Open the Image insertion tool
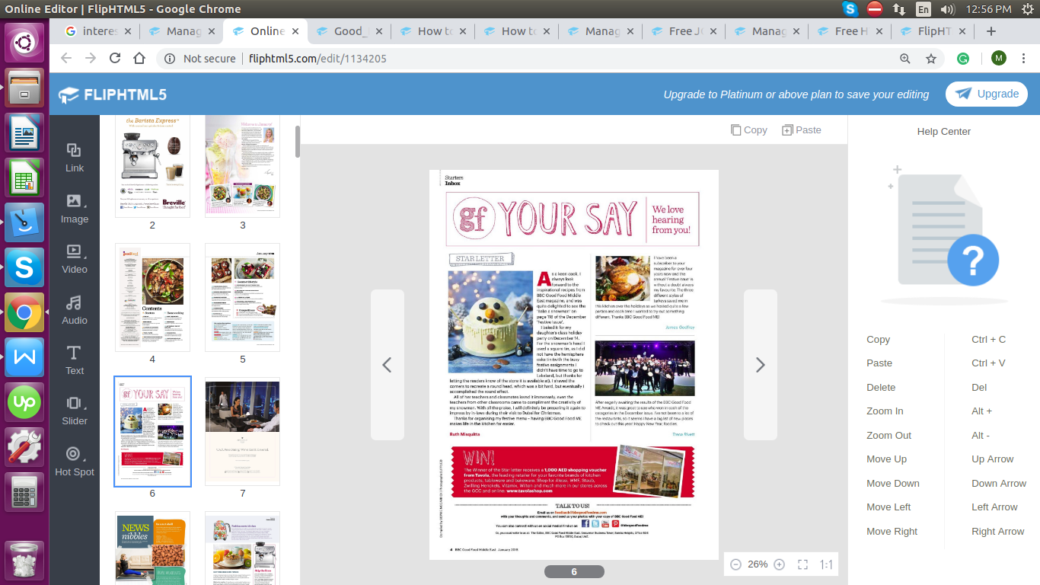1040x585 pixels. pos(74,209)
